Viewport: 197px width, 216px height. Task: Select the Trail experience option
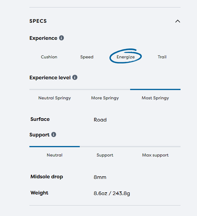[x=162, y=57]
